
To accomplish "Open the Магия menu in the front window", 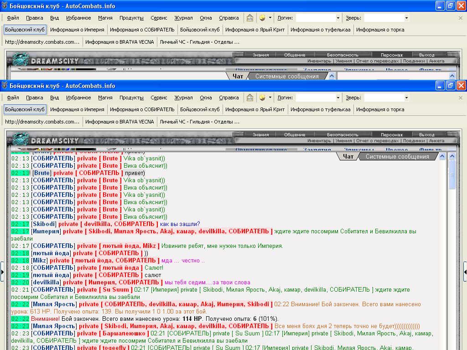I will point(105,98).
